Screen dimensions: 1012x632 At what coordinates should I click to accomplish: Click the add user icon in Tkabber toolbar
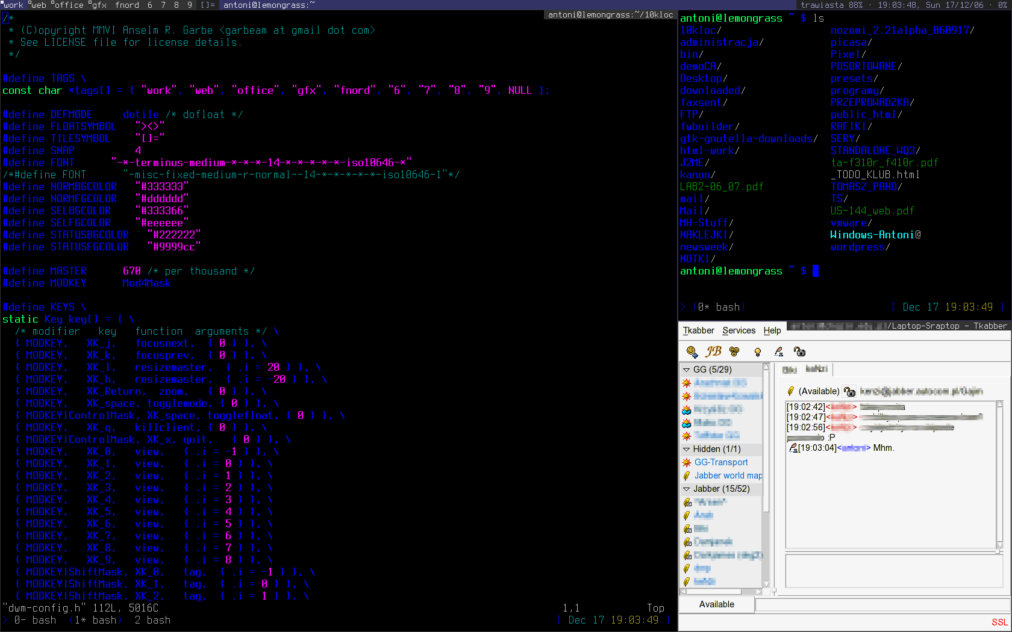click(x=692, y=352)
